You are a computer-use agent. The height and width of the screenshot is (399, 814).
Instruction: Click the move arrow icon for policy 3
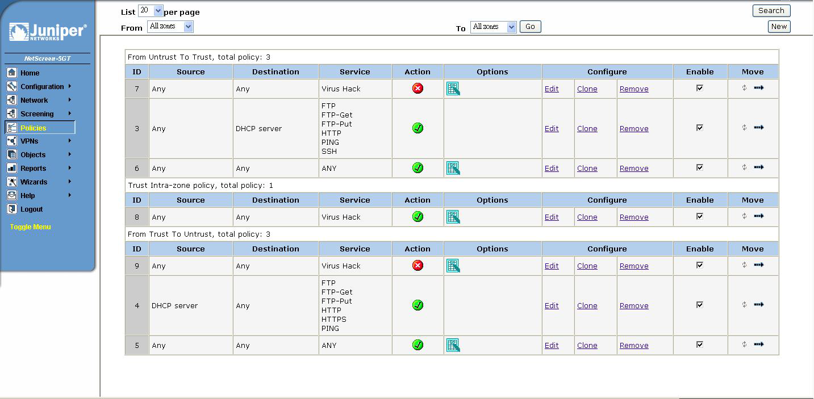[758, 128]
